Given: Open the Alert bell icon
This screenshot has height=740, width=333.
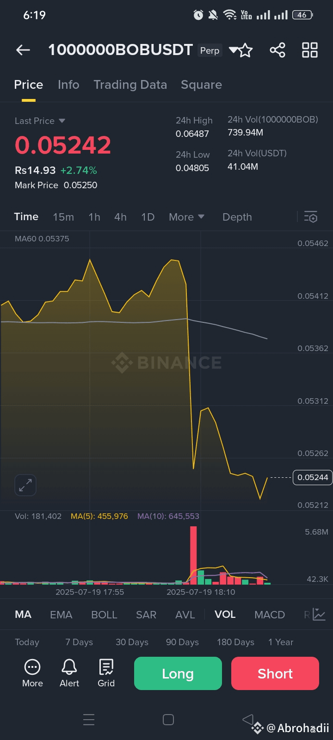Looking at the screenshot, I should [x=69, y=673].
